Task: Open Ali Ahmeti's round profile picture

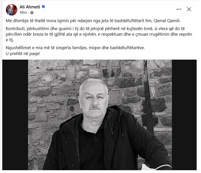Action: tap(11, 10)
